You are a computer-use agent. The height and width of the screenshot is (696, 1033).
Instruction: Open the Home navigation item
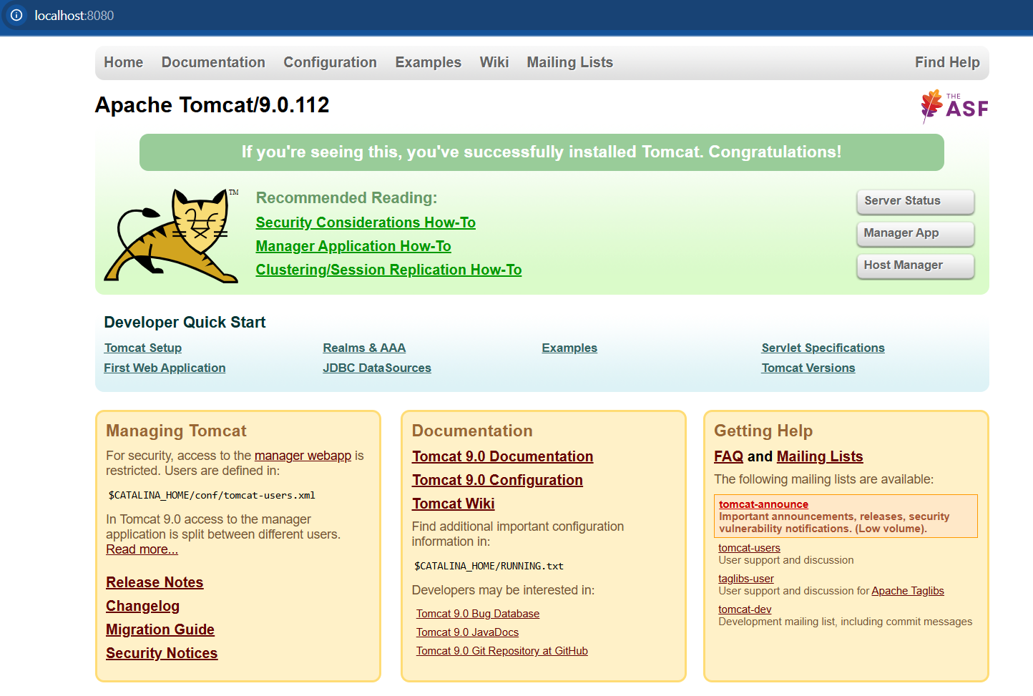(x=124, y=62)
